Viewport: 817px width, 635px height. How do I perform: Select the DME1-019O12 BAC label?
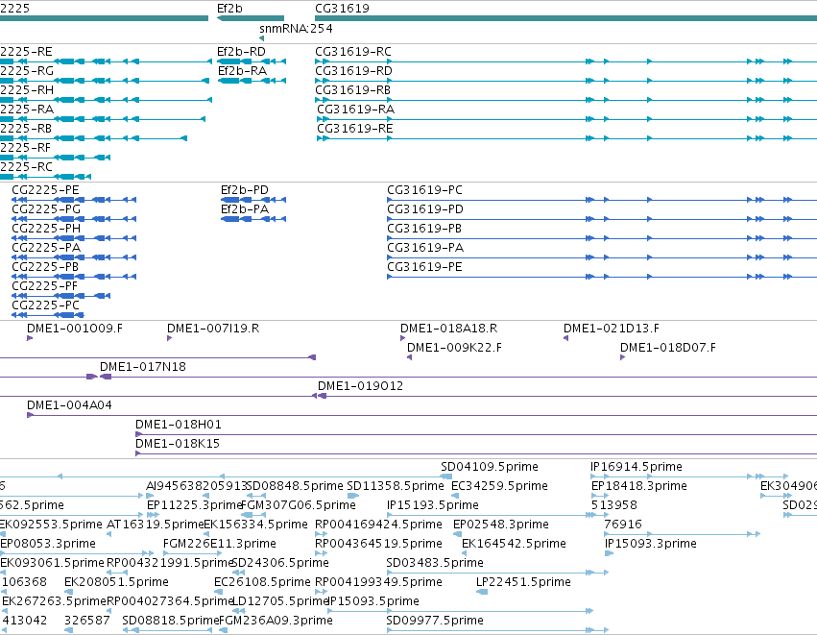(x=361, y=386)
